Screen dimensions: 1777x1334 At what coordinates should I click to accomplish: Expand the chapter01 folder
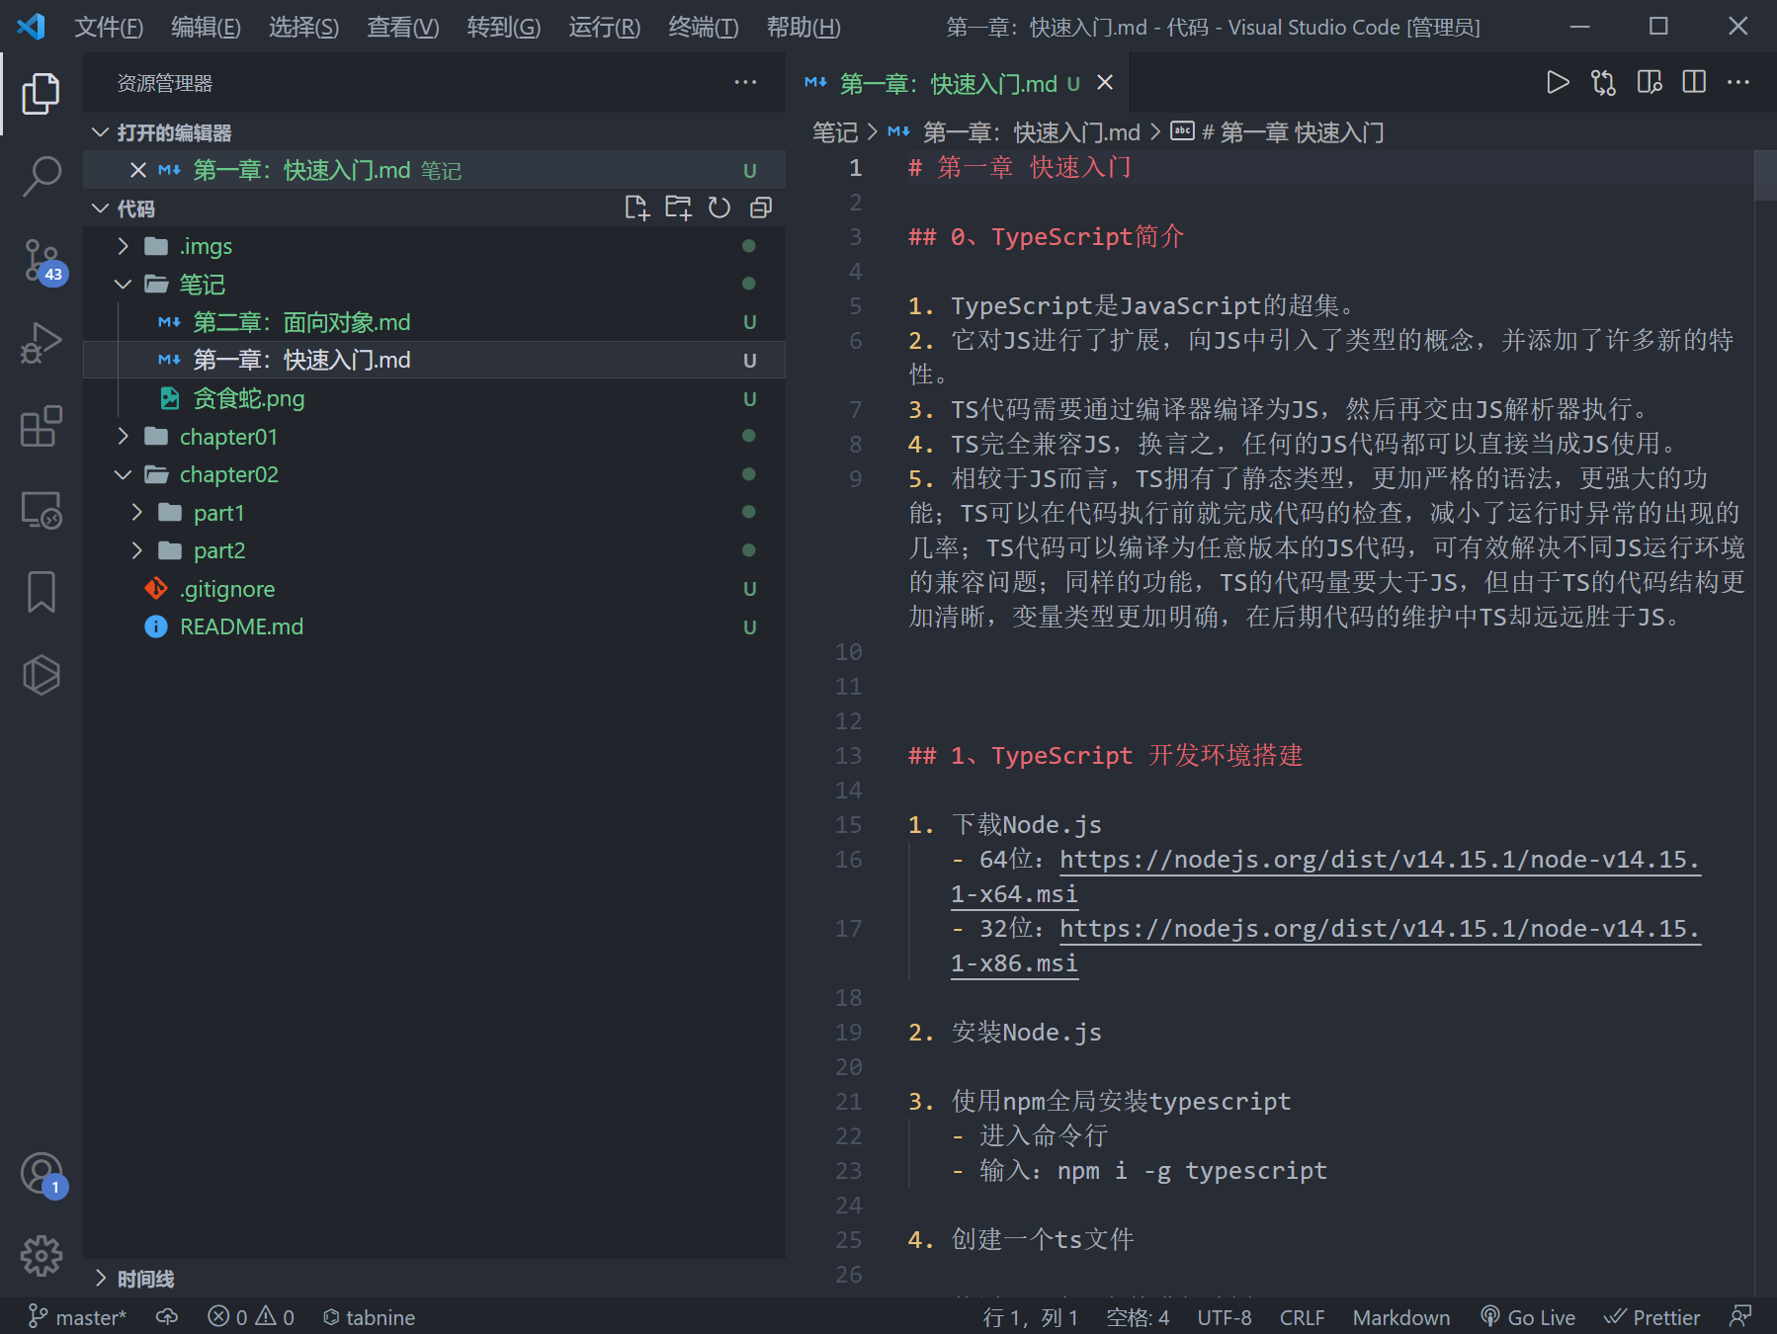[435, 437]
